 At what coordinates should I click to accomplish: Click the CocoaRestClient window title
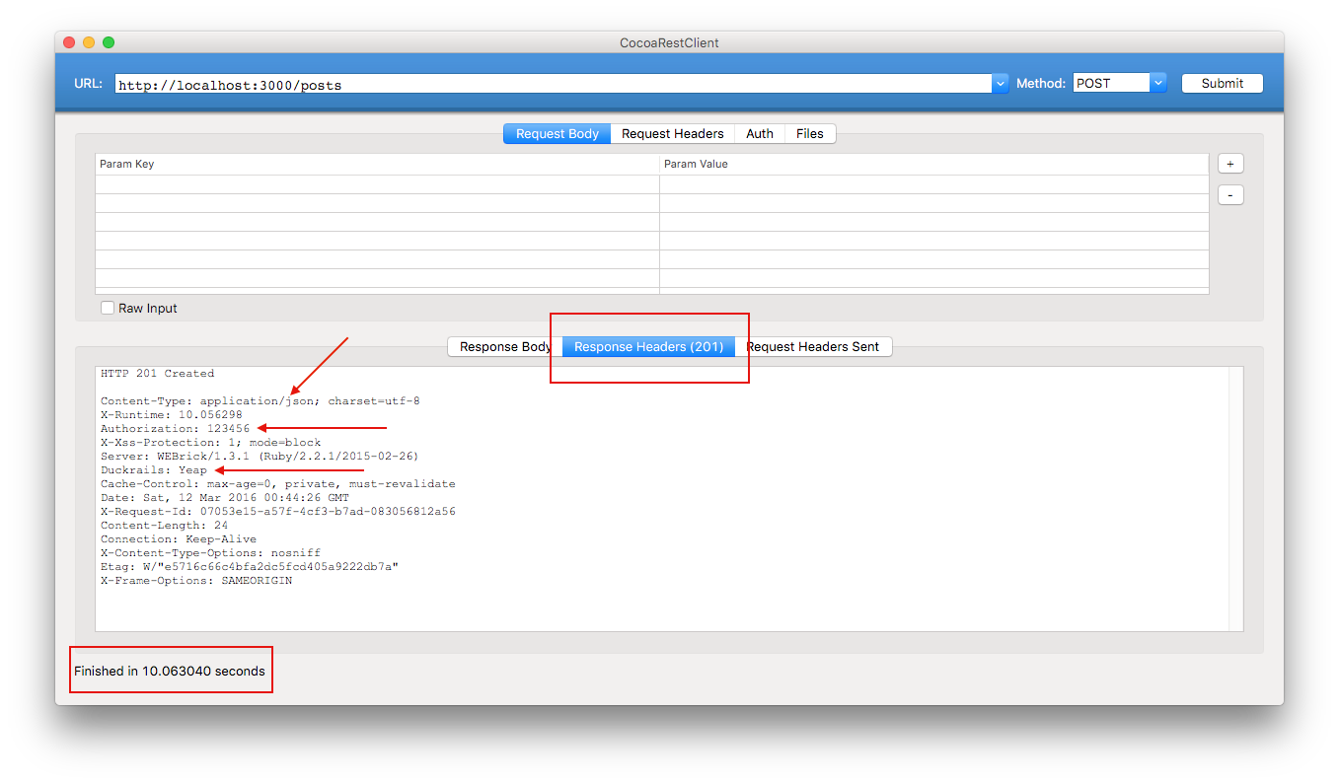[669, 42]
